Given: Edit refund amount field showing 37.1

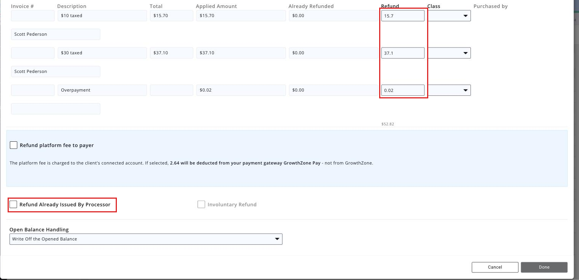Looking at the screenshot, I should pyautogui.click(x=403, y=53).
